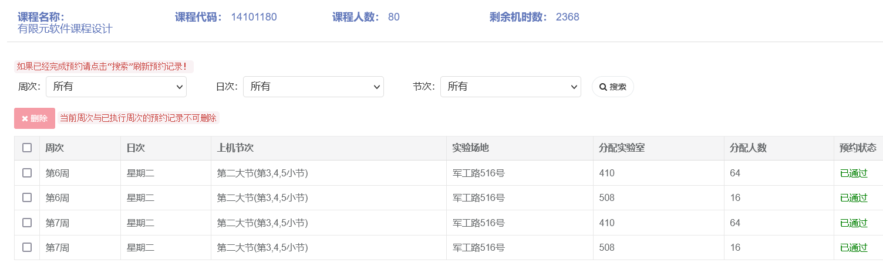
Task: Open the 节次 selection dropdown
Action: click(x=511, y=87)
